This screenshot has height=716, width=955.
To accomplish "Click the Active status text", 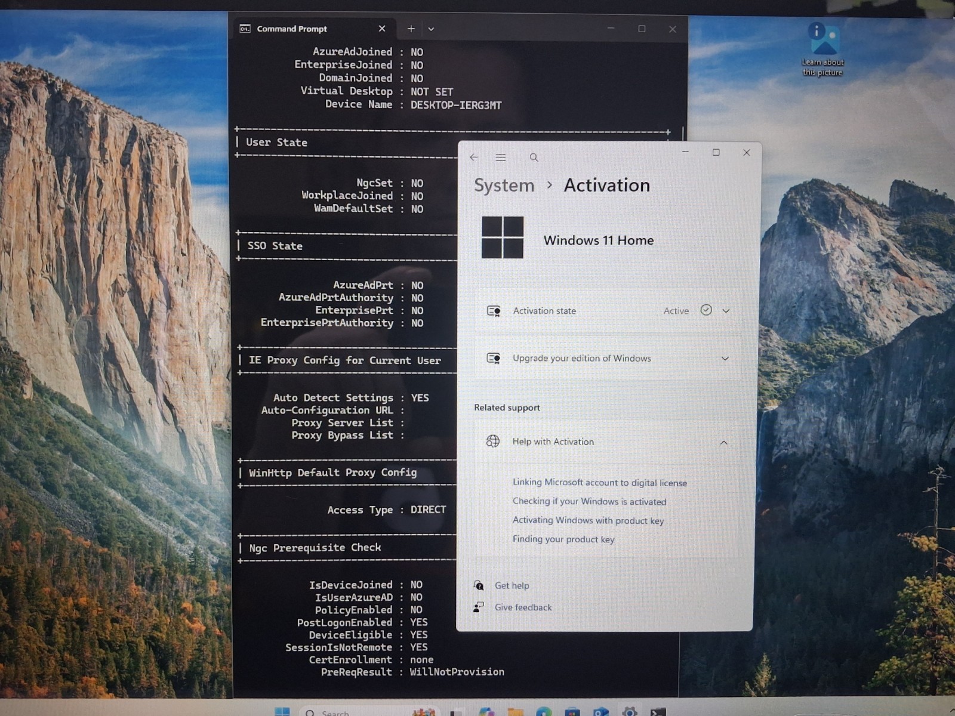I will (676, 311).
